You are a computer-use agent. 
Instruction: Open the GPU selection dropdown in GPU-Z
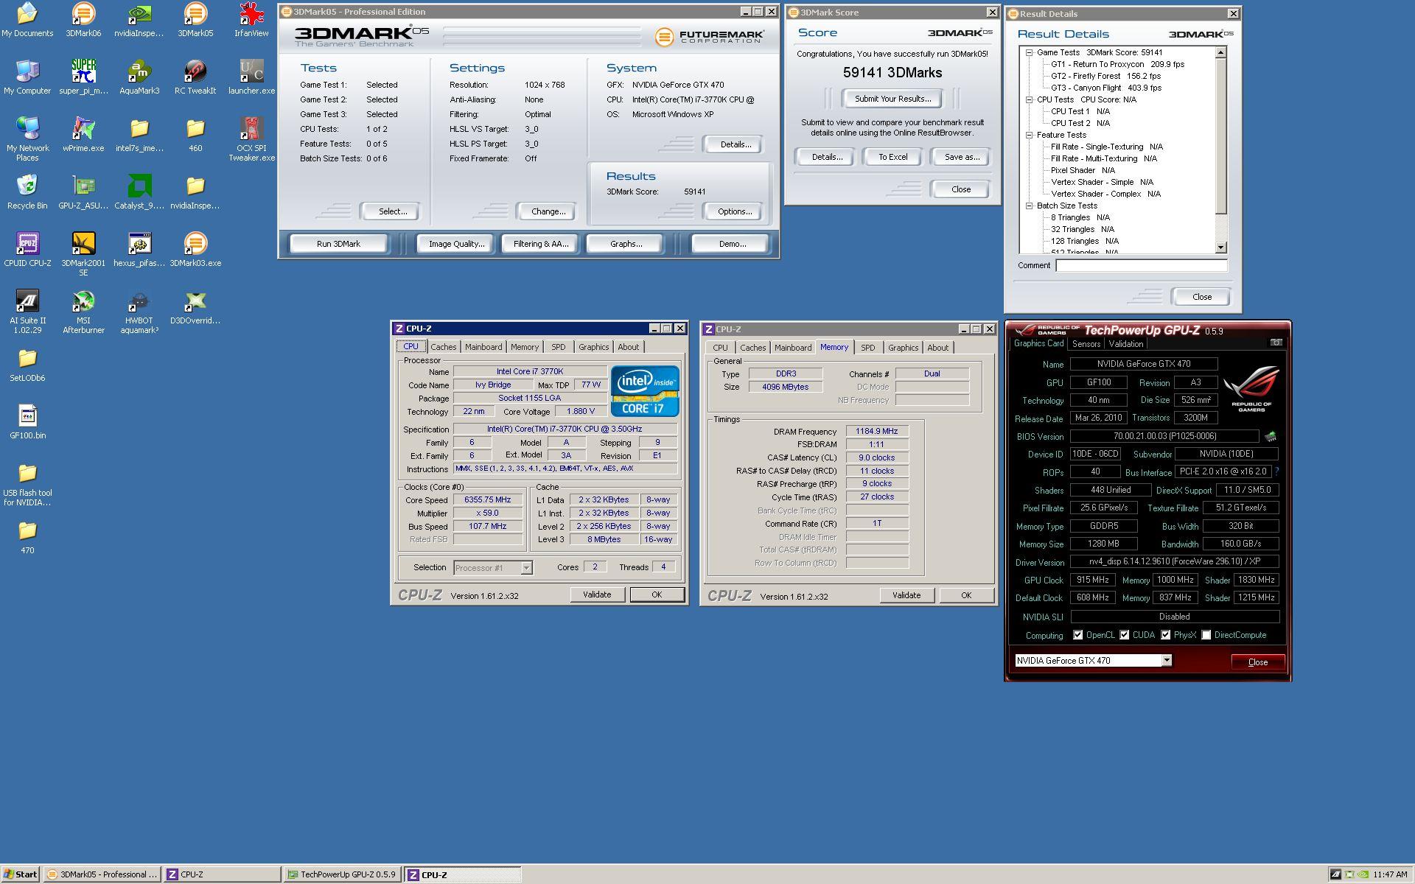click(1167, 661)
